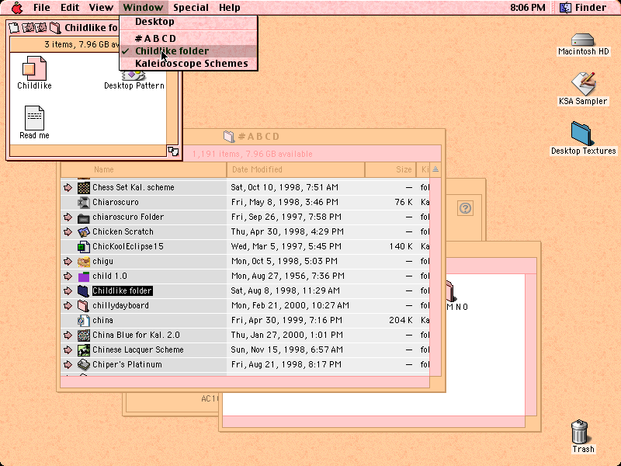621x466 pixels.
Task: Click the horizontal scrollbar of # A B C D window
Action: 245,382
